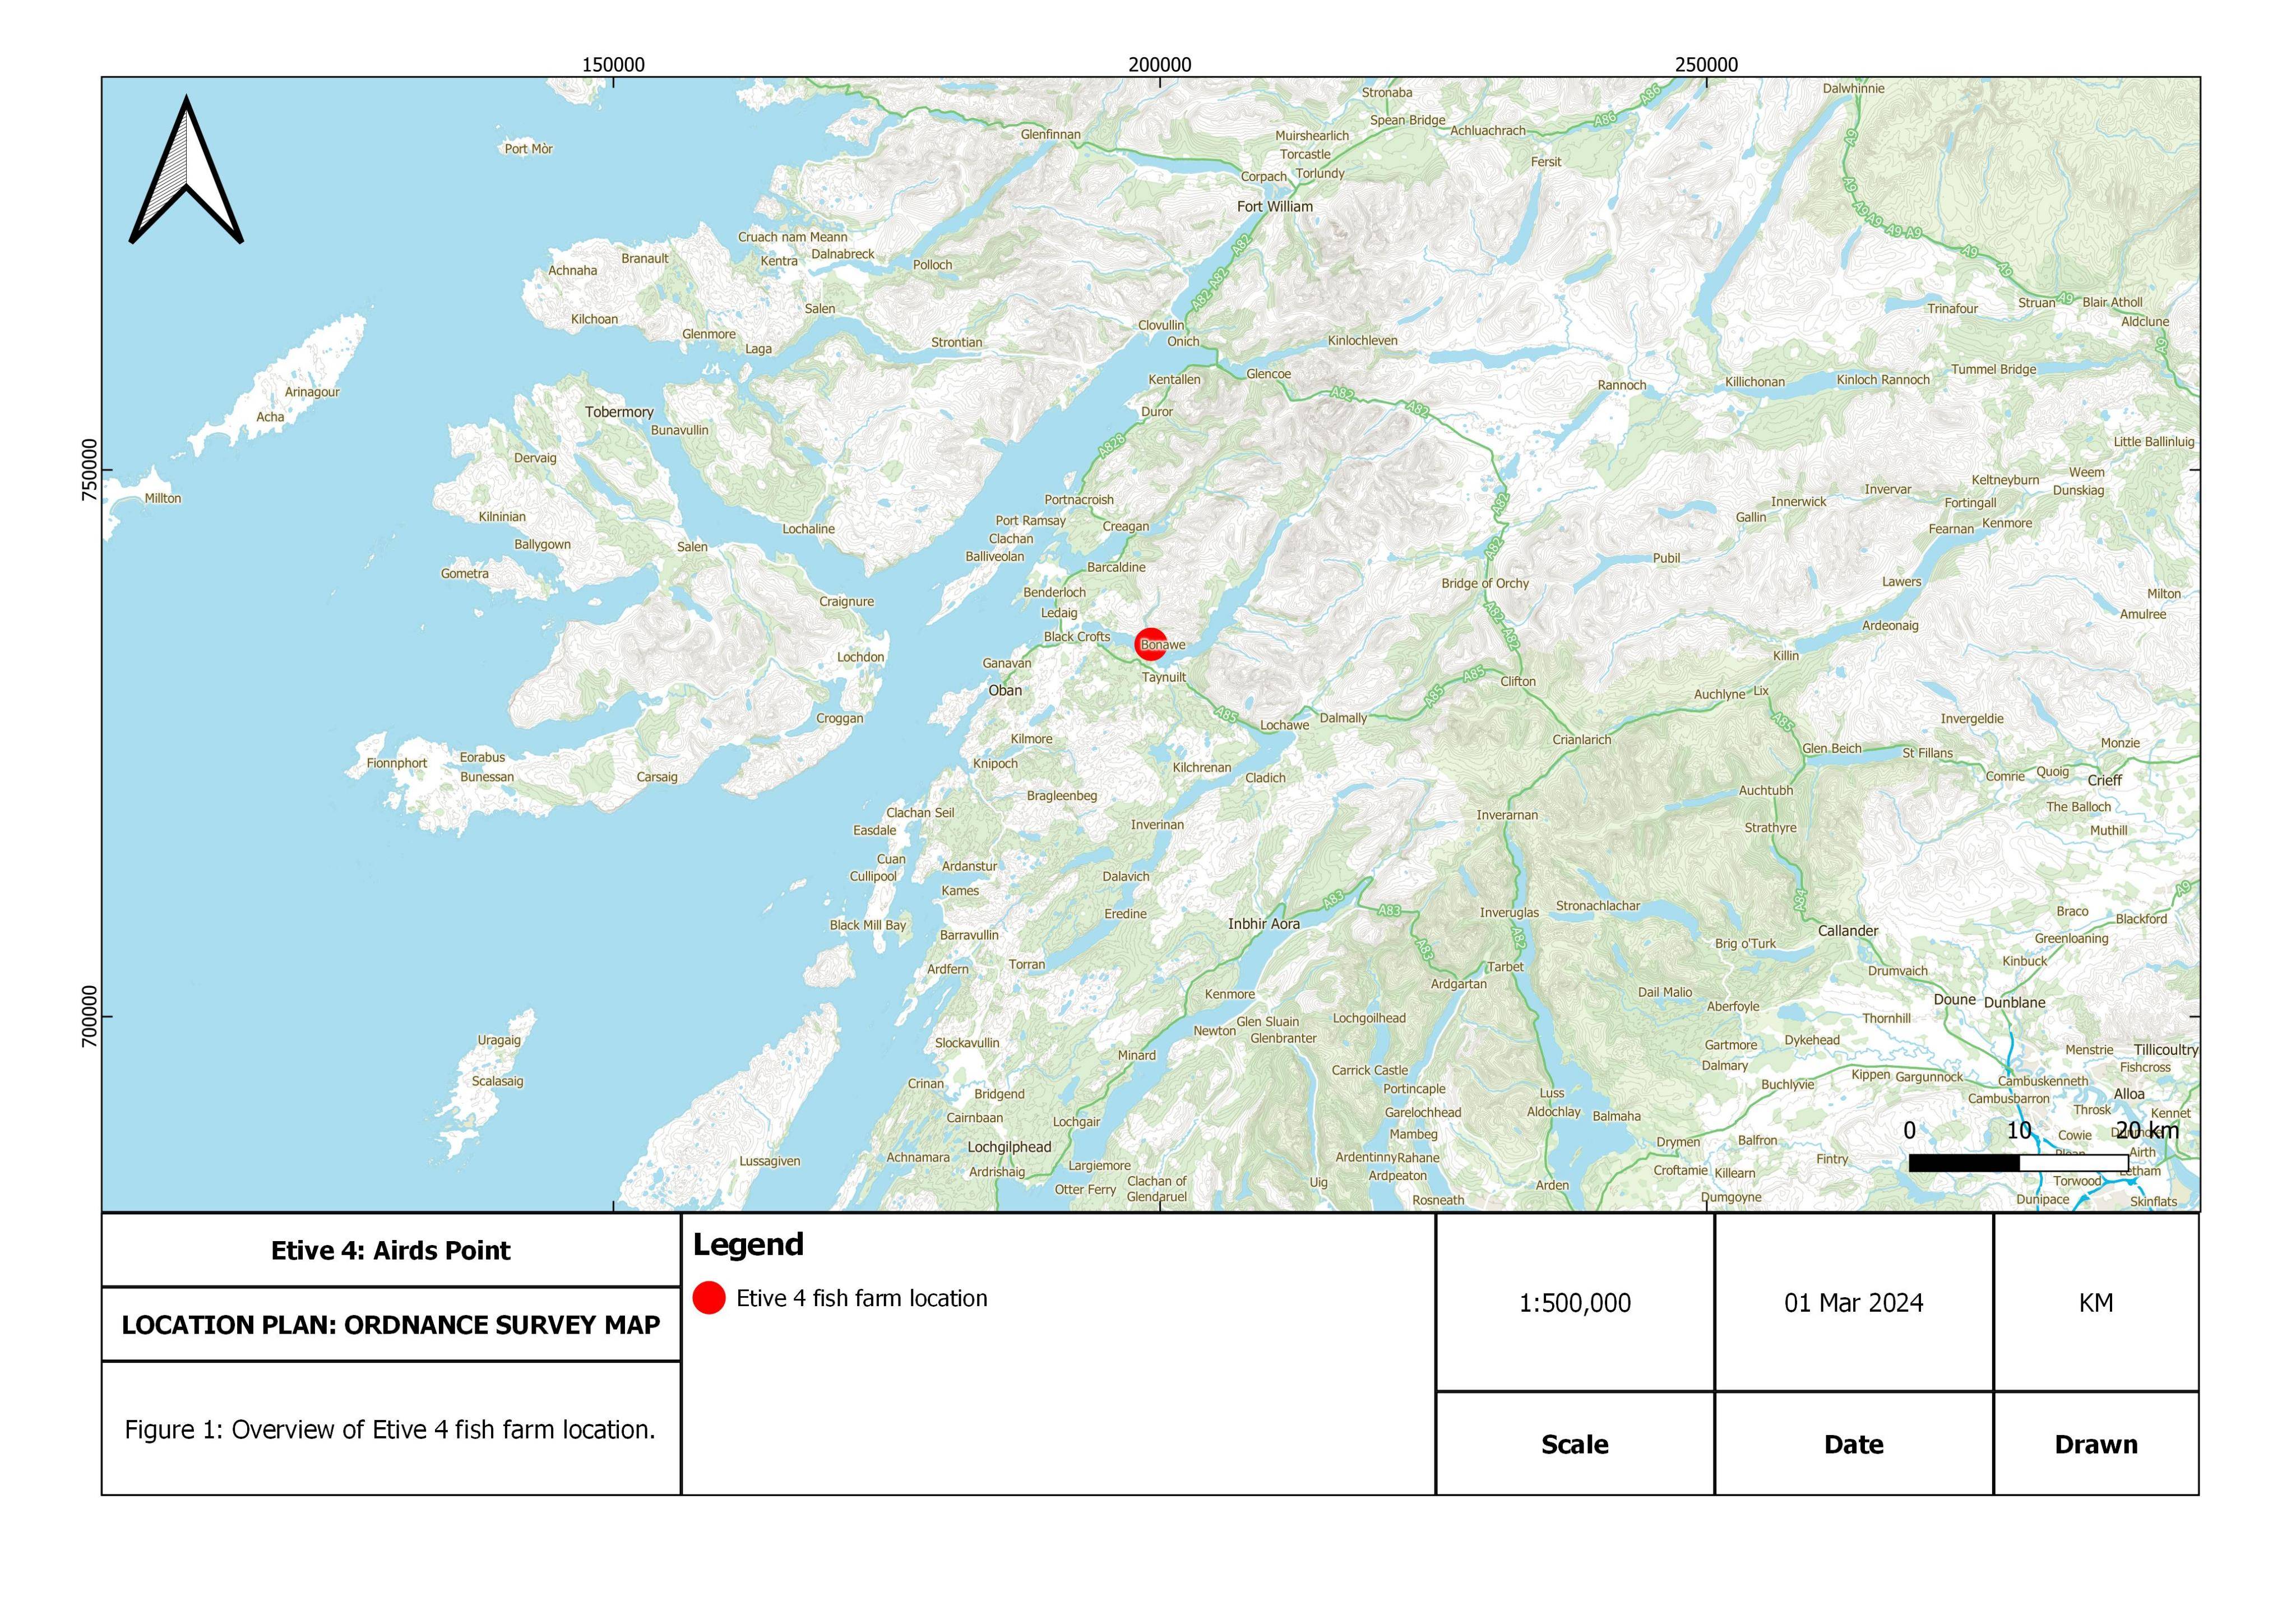2296x1624 pixels.
Task: Click the 'Scalasaig' place label
Action: (x=497, y=1082)
